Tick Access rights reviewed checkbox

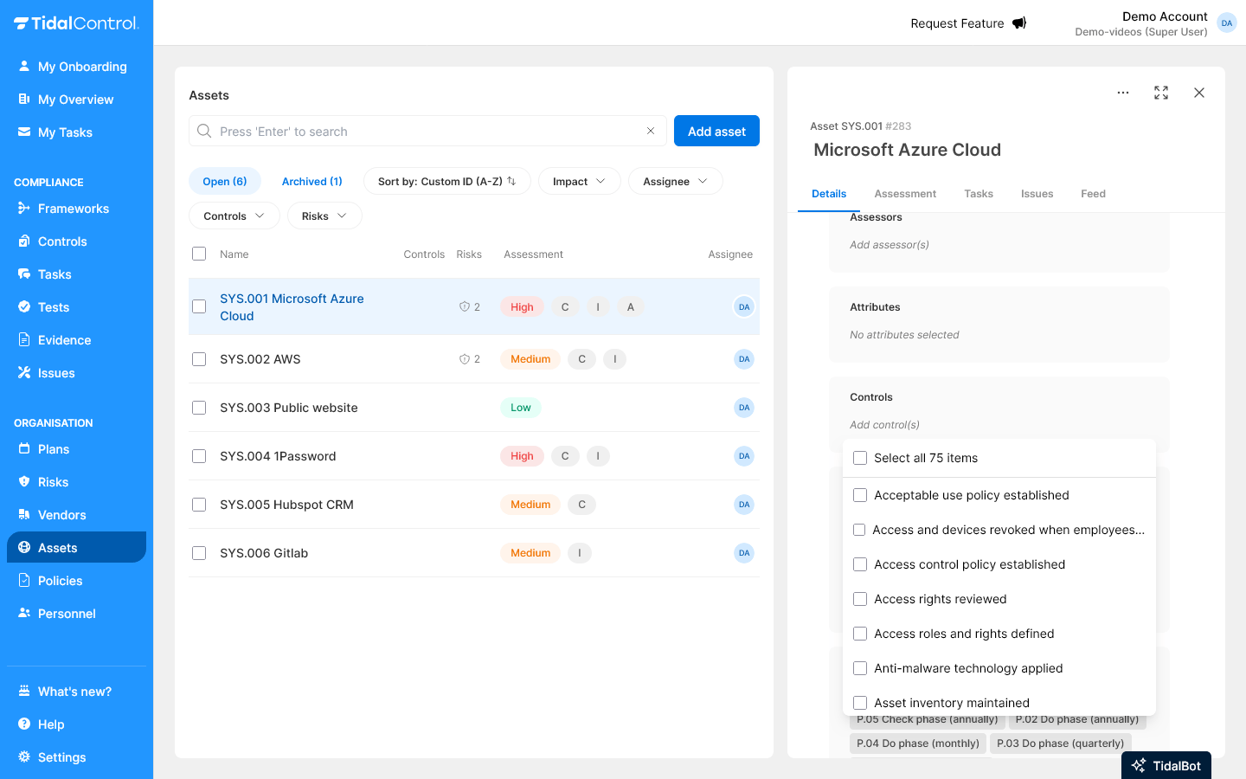860,599
